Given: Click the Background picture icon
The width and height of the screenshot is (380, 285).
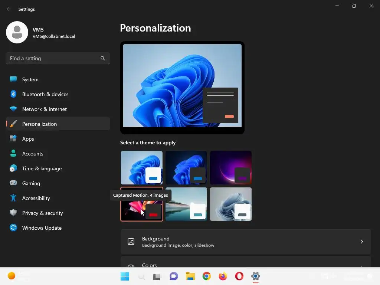Looking at the screenshot, I should click(x=131, y=242).
